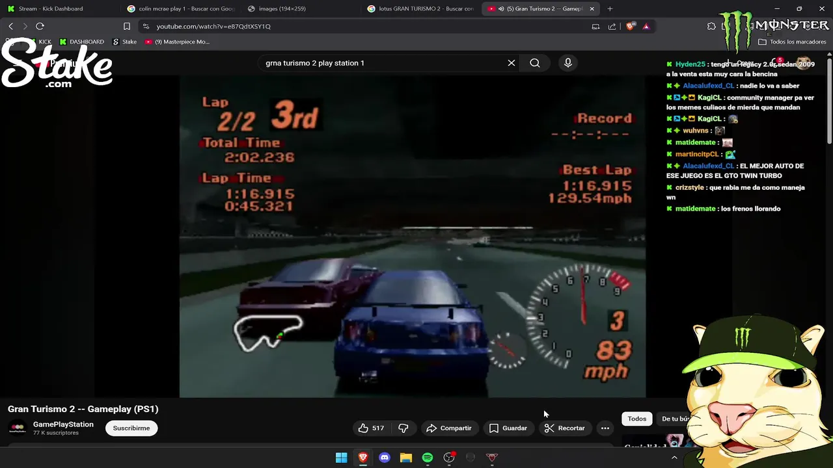This screenshot has width=833, height=468.
Task: Open the Brave Shields lion icon
Action: click(630, 27)
